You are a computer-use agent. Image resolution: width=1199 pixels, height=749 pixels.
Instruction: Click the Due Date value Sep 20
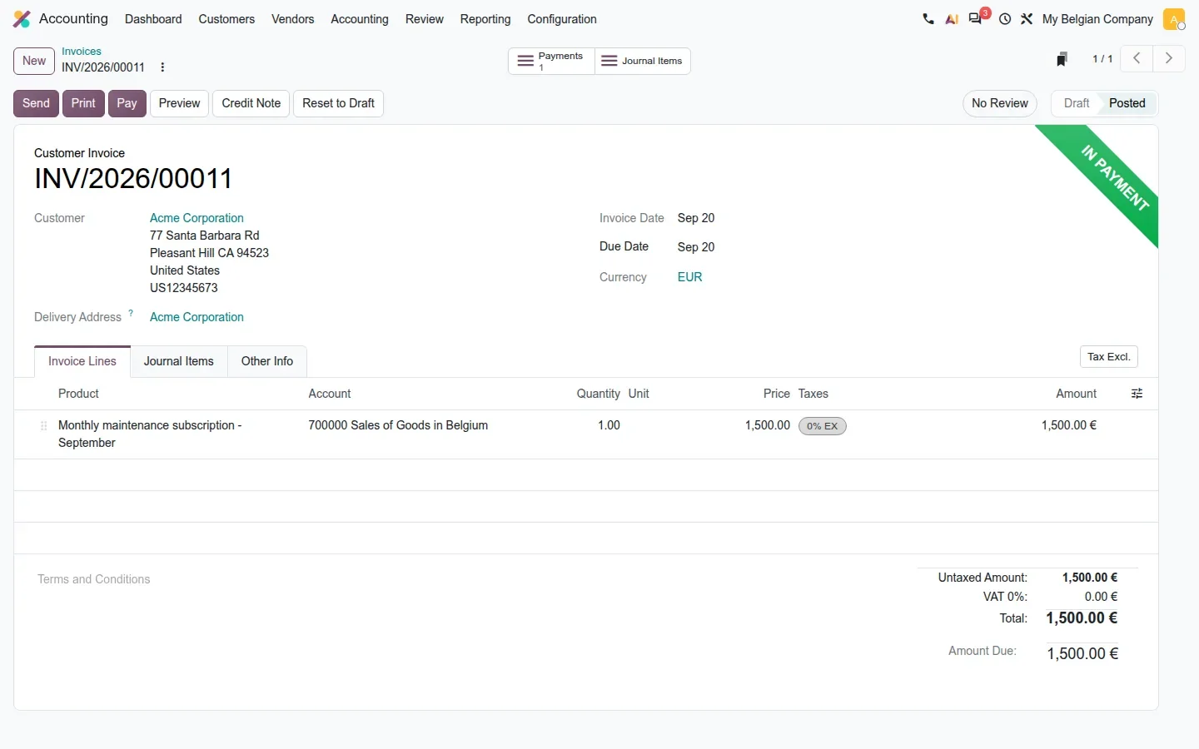pos(696,247)
